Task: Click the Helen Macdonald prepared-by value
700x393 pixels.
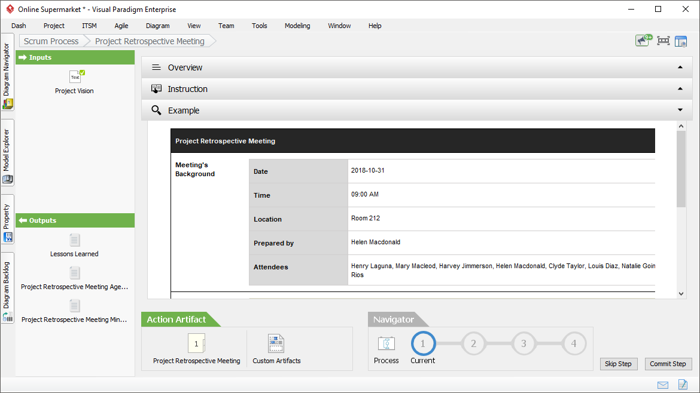Action: [376, 242]
